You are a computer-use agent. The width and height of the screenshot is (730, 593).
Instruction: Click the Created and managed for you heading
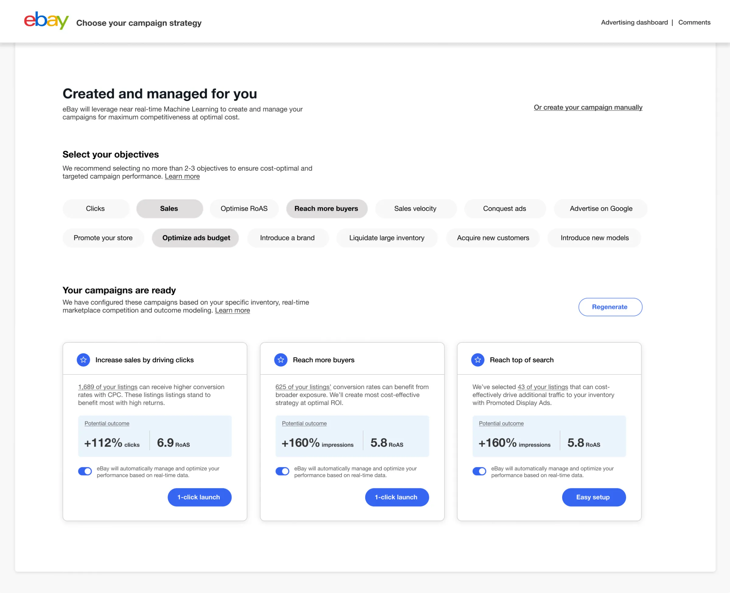click(160, 94)
